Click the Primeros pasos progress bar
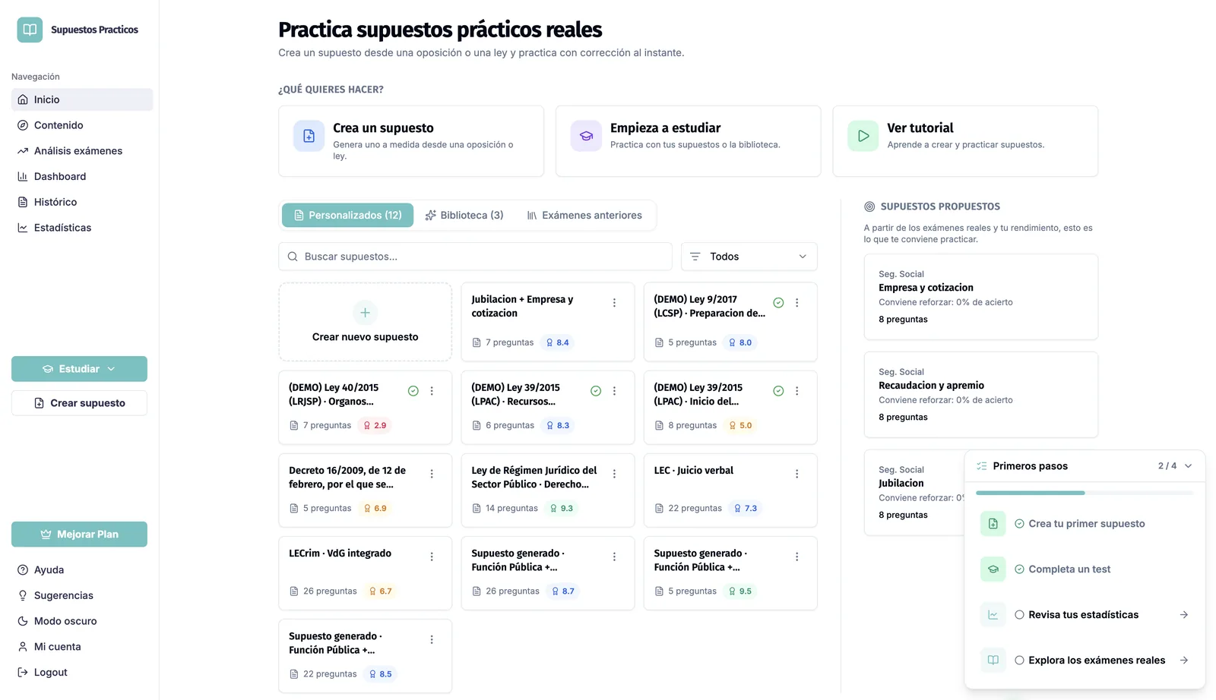Viewport: 1216px width, 700px height. tap(1085, 493)
